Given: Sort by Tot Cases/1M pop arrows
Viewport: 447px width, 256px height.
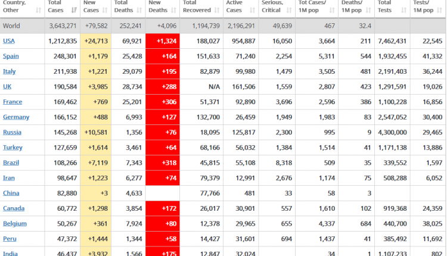Looking at the screenshot, I should pyautogui.click(x=332, y=10).
